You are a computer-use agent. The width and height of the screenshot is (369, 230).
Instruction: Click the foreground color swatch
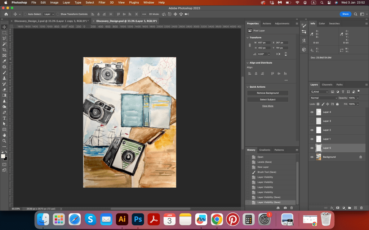click(x=3, y=156)
